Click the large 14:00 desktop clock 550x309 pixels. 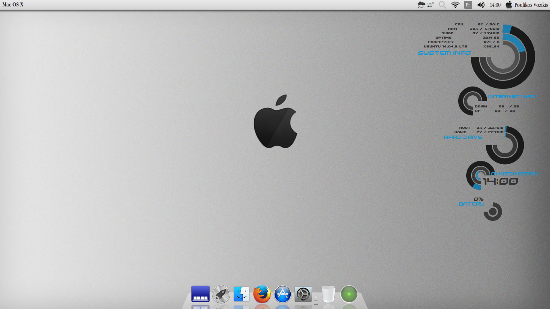(x=500, y=181)
